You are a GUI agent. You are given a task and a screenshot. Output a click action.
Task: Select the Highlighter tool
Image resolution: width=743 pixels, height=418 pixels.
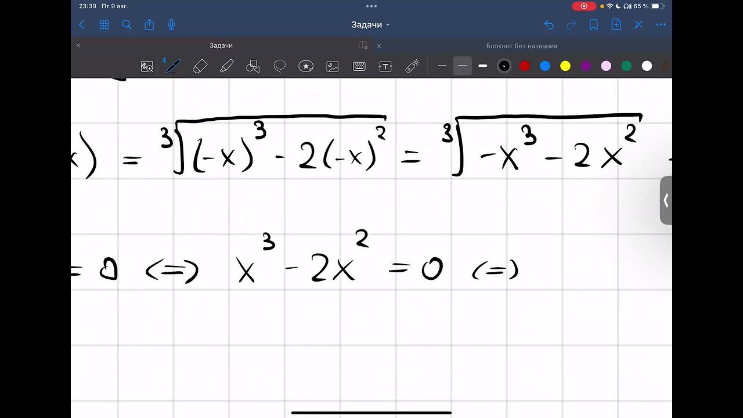click(x=226, y=66)
